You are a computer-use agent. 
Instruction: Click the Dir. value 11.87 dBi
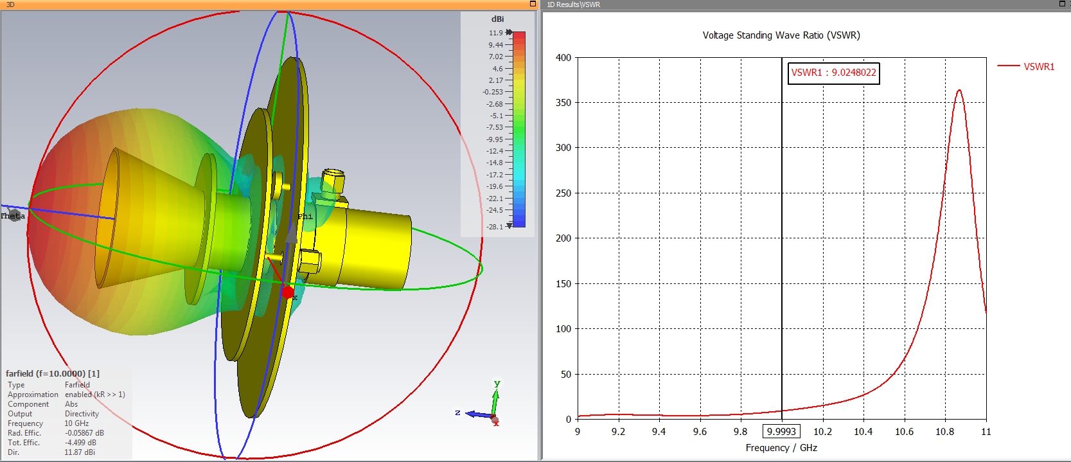coord(80,452)
